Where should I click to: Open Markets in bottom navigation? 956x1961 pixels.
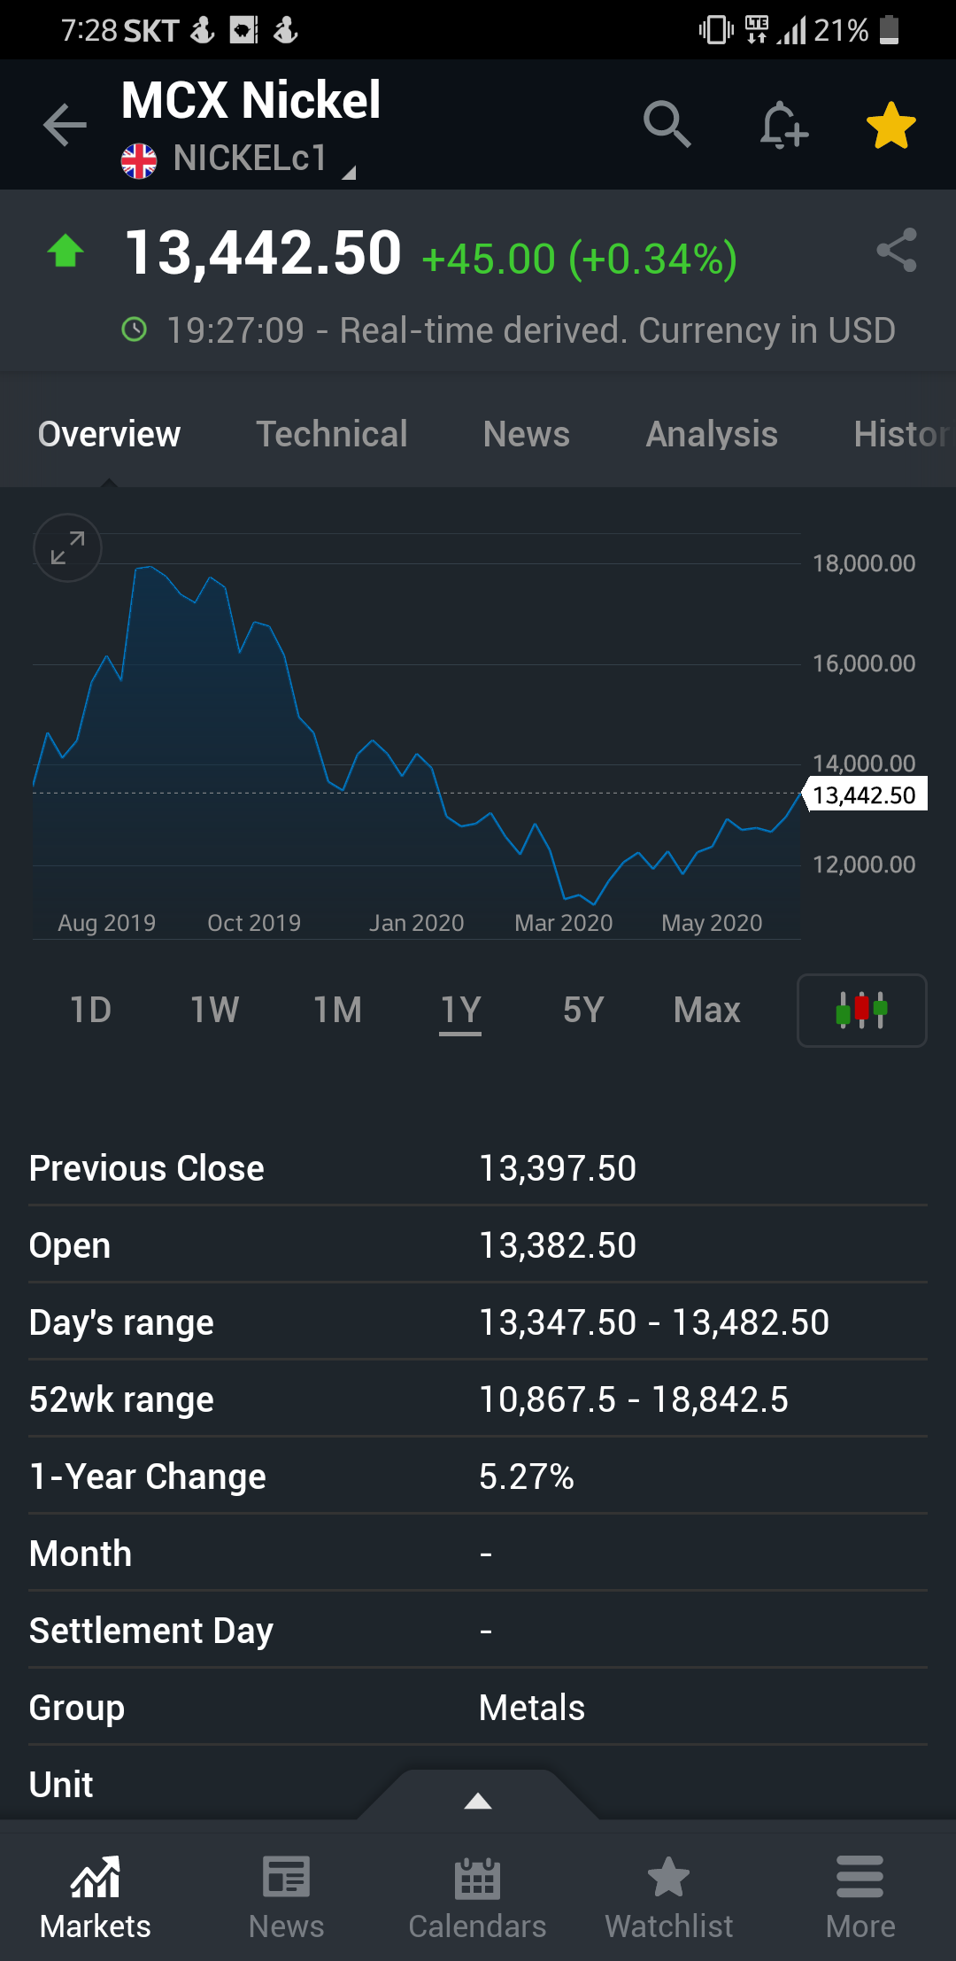click(x=96, y=1897)
